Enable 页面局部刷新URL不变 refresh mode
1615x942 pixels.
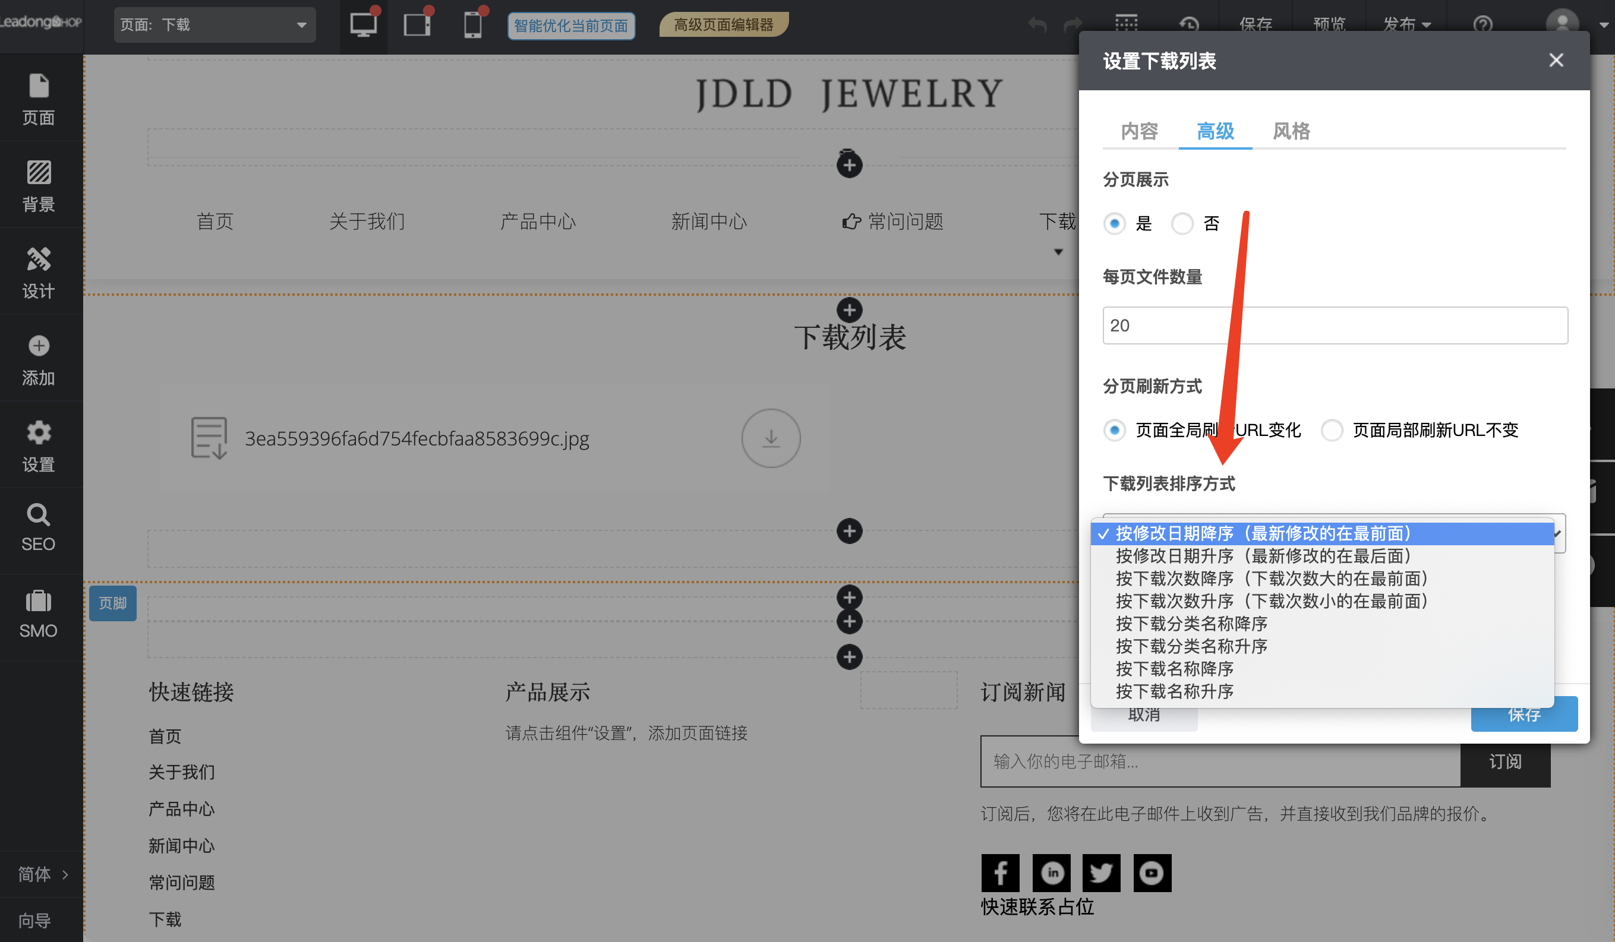pos(1332,431)
